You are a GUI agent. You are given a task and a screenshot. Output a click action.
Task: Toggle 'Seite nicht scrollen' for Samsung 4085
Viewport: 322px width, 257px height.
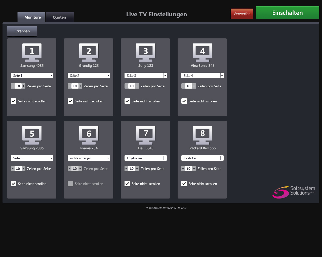(x=14, y=101)
